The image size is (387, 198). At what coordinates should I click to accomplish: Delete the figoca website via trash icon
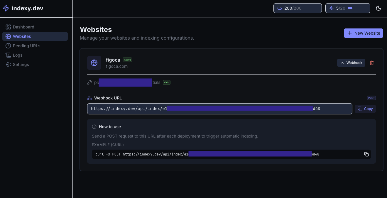[x=371, y=62]
